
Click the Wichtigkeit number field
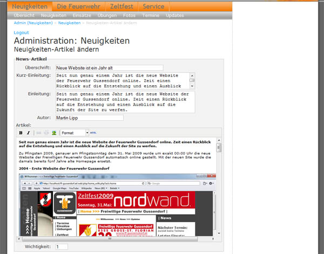(62, 246)
